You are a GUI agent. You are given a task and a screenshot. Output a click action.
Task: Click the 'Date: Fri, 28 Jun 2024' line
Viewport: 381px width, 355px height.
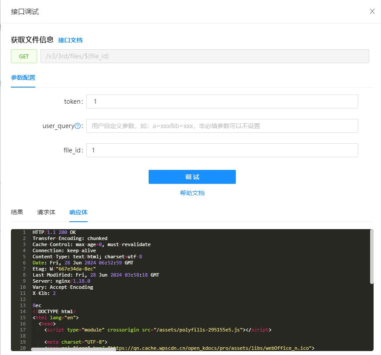pyautogui.click(x=83, y=263)
